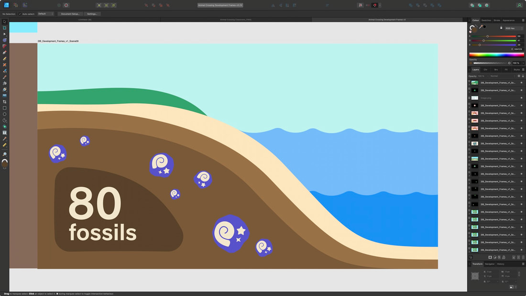Image resolution: width=526 pixels, height=296 pixels.
Task: Switch to the Stroke tab
Action: tap(497, 20)
